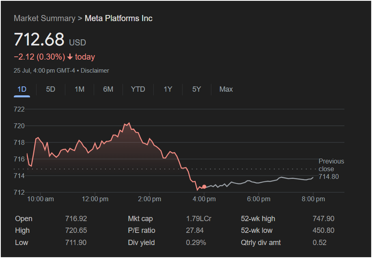The height and width of the screenshot is (258, 372).
Task: Click the 720 price axis label
Action: point(19,126)
